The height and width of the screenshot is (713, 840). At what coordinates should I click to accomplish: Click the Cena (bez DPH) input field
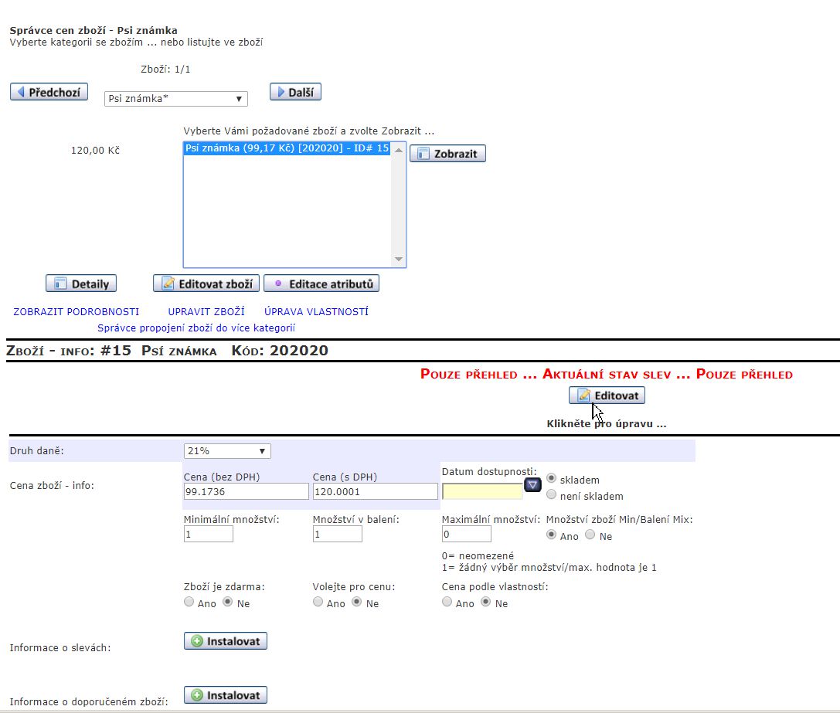[x=246, y=491]
